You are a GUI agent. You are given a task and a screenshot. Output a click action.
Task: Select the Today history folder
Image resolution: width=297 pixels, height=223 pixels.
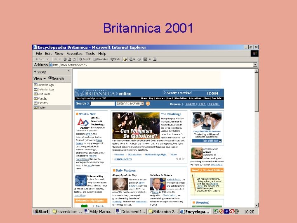[52, 107]
